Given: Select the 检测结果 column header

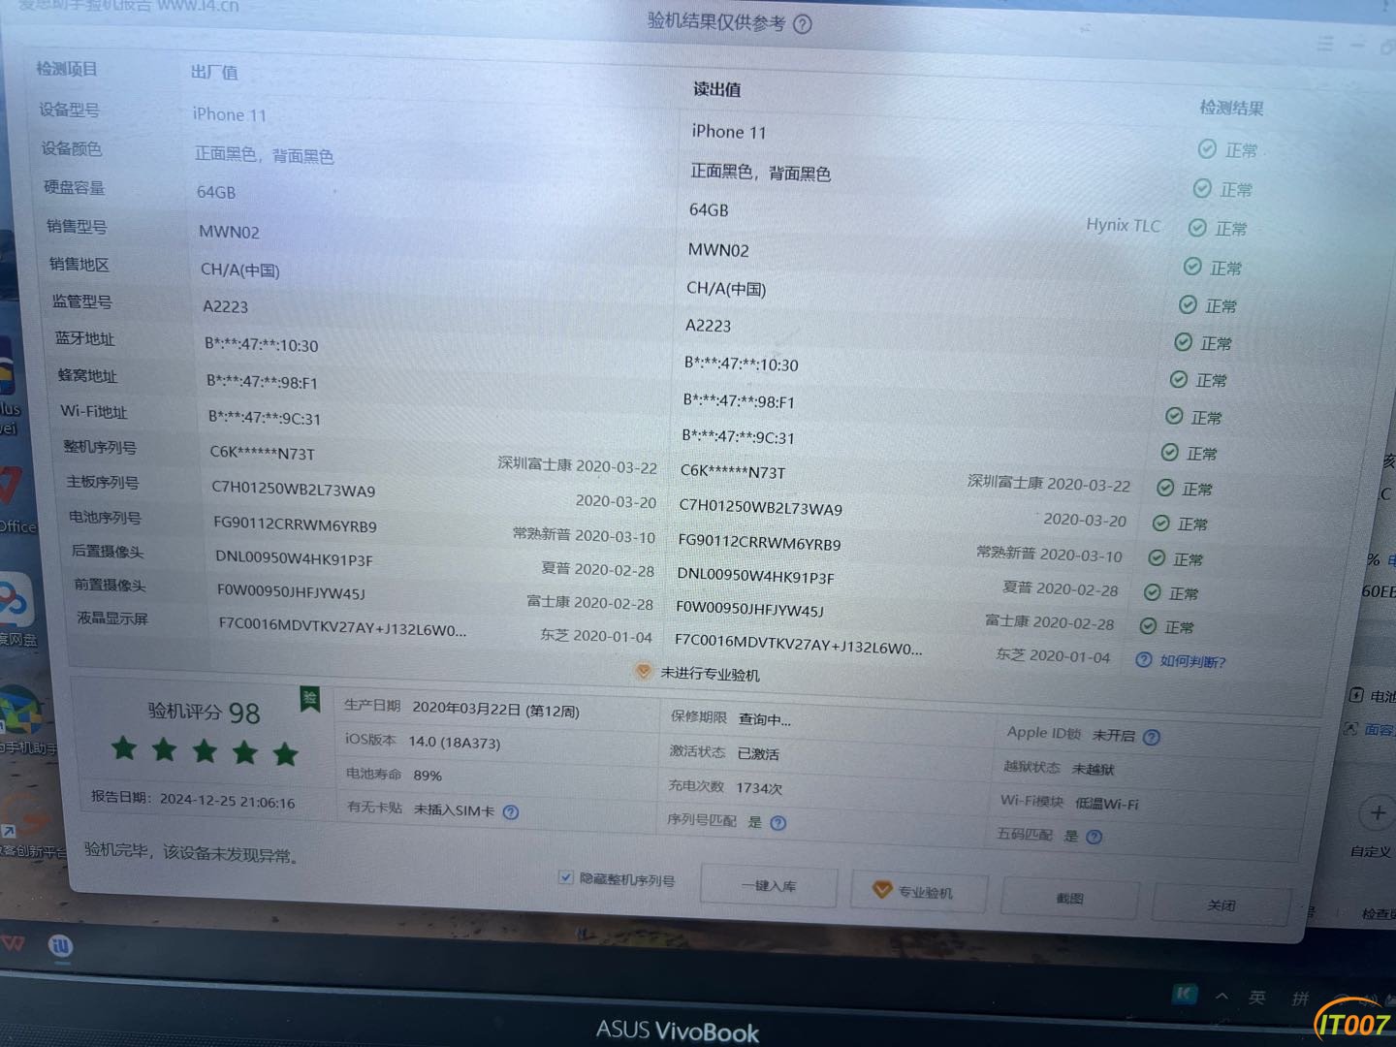Looking at the screenshot, I should (1231, 108).
